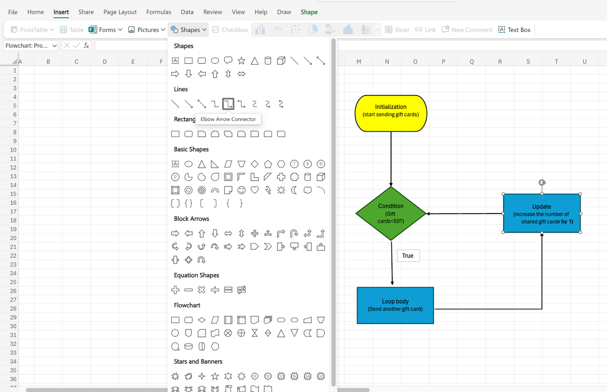Click the New Comment button
Screen dimensions: 607x392
pyautogui.click(x=467, y=30)
